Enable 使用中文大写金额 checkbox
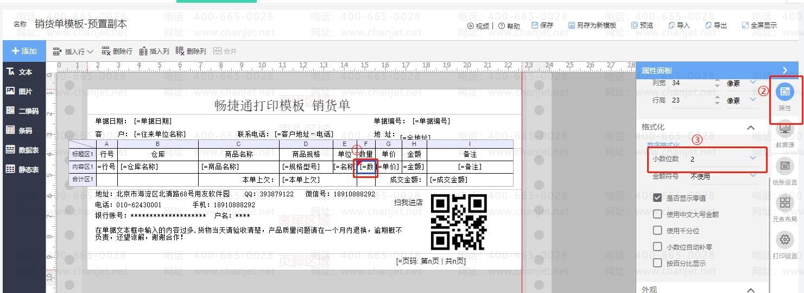 click(x=657, y=214)
